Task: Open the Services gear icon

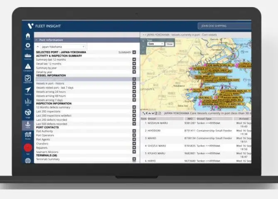Action: point(28,46)
